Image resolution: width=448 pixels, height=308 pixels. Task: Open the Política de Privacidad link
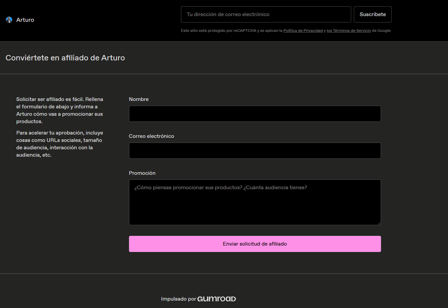tap(303, 31)
